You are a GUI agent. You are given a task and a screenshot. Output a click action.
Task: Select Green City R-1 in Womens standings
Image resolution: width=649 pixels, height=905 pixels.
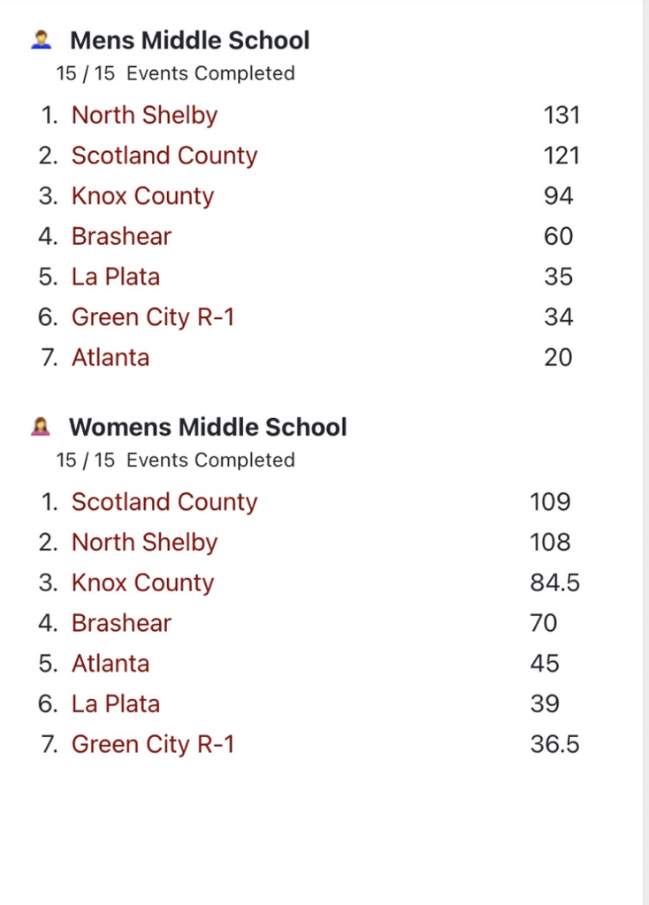pyautogui.click(x=153, y=744)
